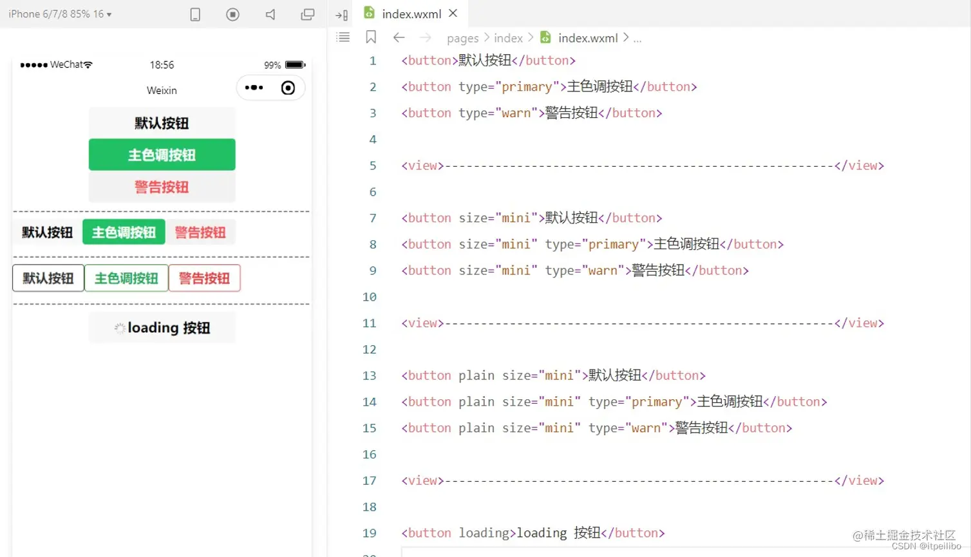The width and height of the screenshot is (971, 557).
Task: Click 'warn' value on code line 9
Action: [x=603, y=270]
